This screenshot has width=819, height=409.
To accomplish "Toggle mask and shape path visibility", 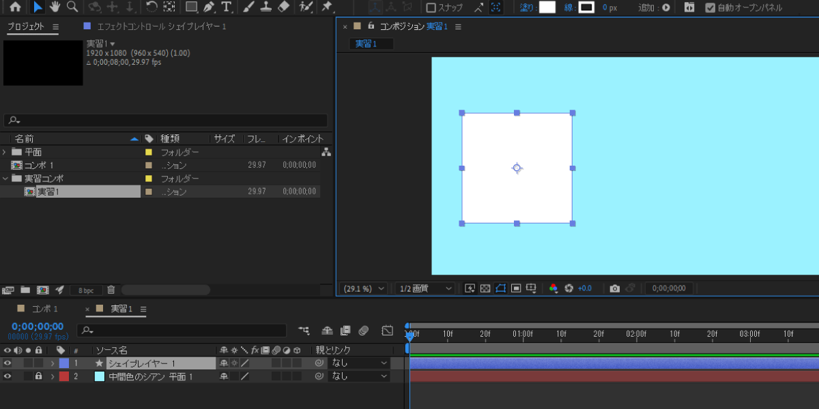I will [501, 288].
